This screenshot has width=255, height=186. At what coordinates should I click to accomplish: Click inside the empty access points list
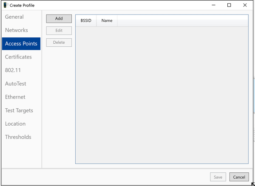(161, 93)
